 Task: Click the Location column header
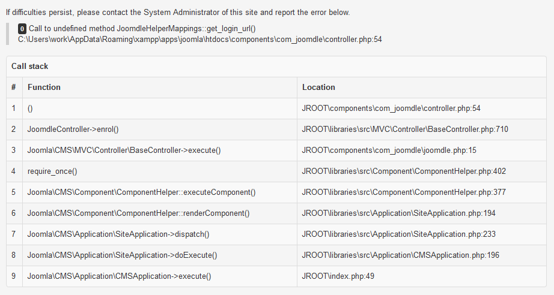[318, 87]
